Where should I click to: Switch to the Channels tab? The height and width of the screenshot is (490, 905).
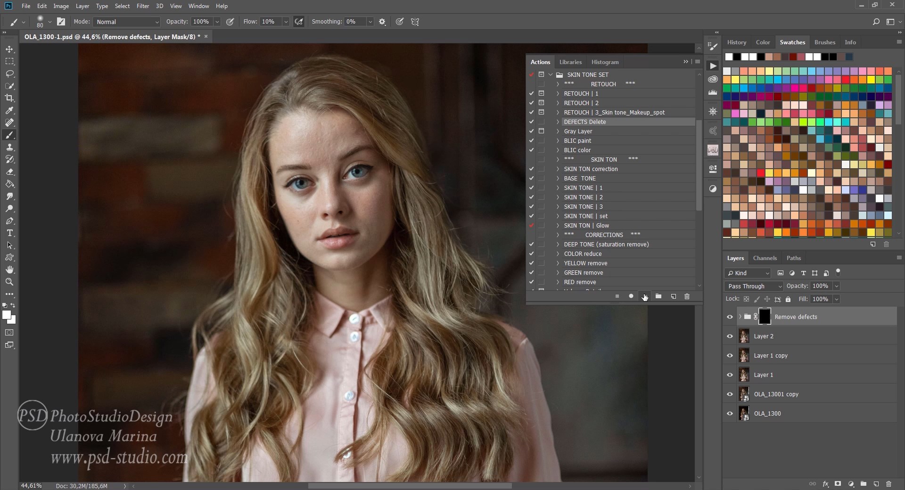[765, 258]
